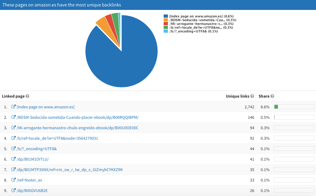Click external link icon beside /dp/B00GVU6B2E

coord(13,190)
